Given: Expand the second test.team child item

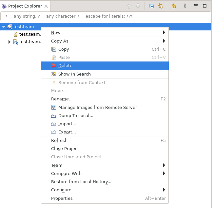Looking at the screenshot, I should click(9, 42).
